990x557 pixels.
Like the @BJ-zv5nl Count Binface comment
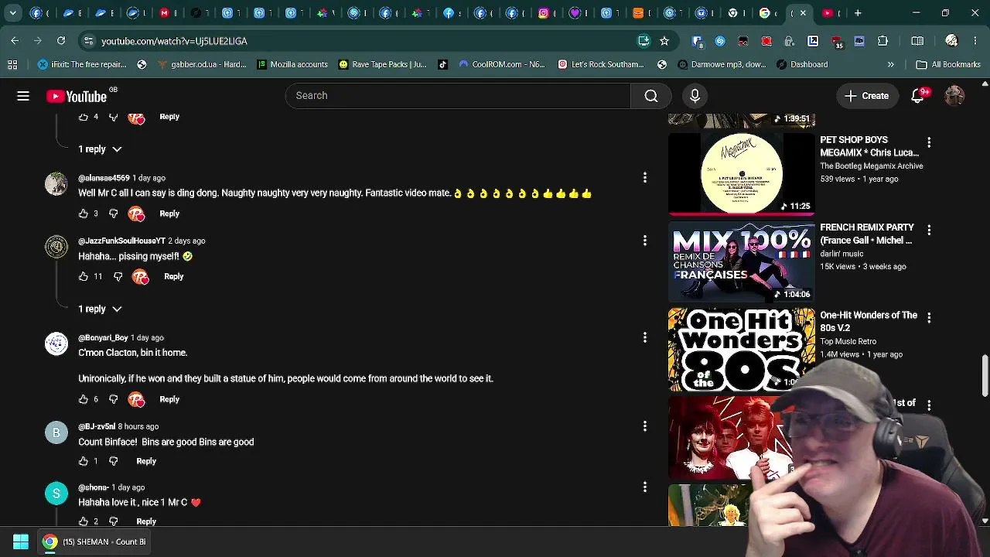pyautogui.click(x=84, y=461)
